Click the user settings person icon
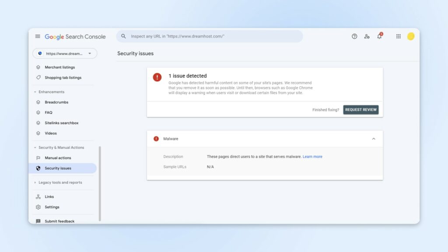The width and height of the screenshot is (448, 252). [367, 36]
